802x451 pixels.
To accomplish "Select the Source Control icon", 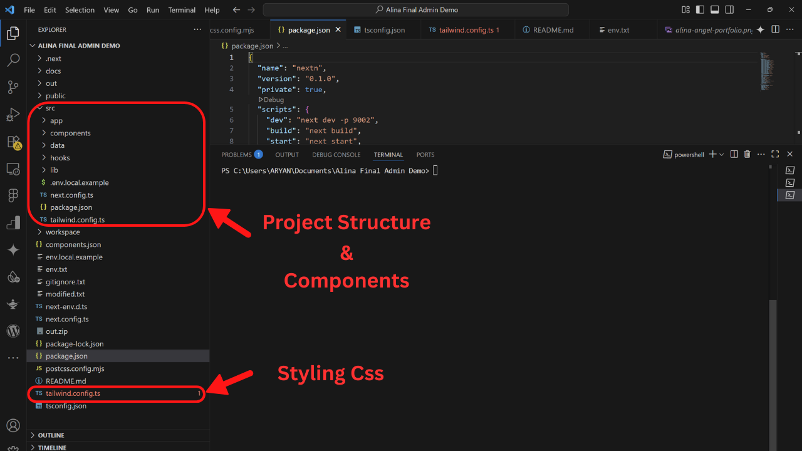I will [13, 87].
